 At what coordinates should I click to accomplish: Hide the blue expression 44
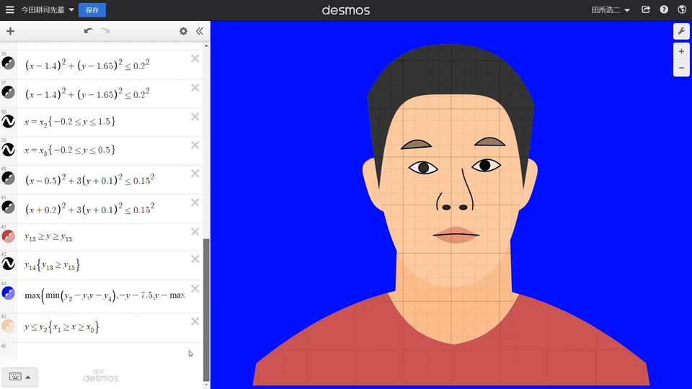point(9,294)
